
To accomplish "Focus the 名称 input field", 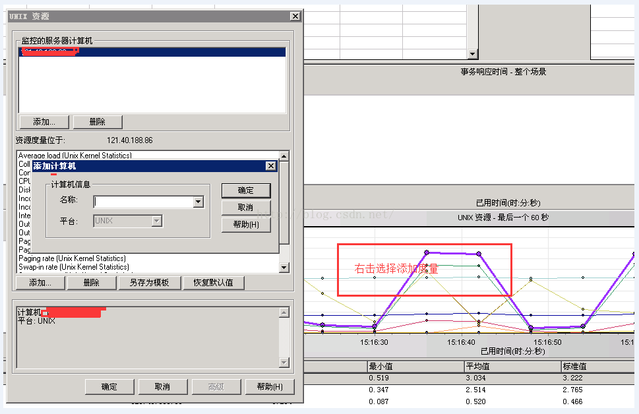I will [x=144, y=202].
